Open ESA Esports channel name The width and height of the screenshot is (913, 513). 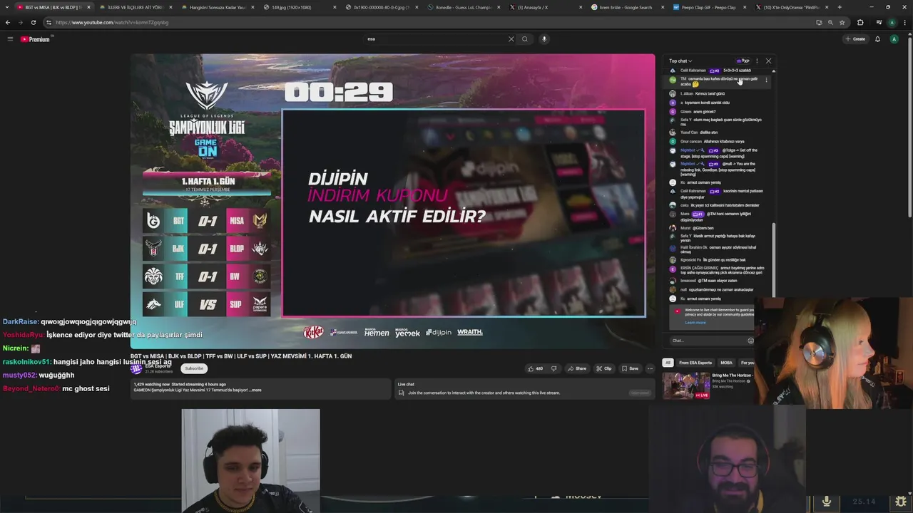tap(158, 366)
